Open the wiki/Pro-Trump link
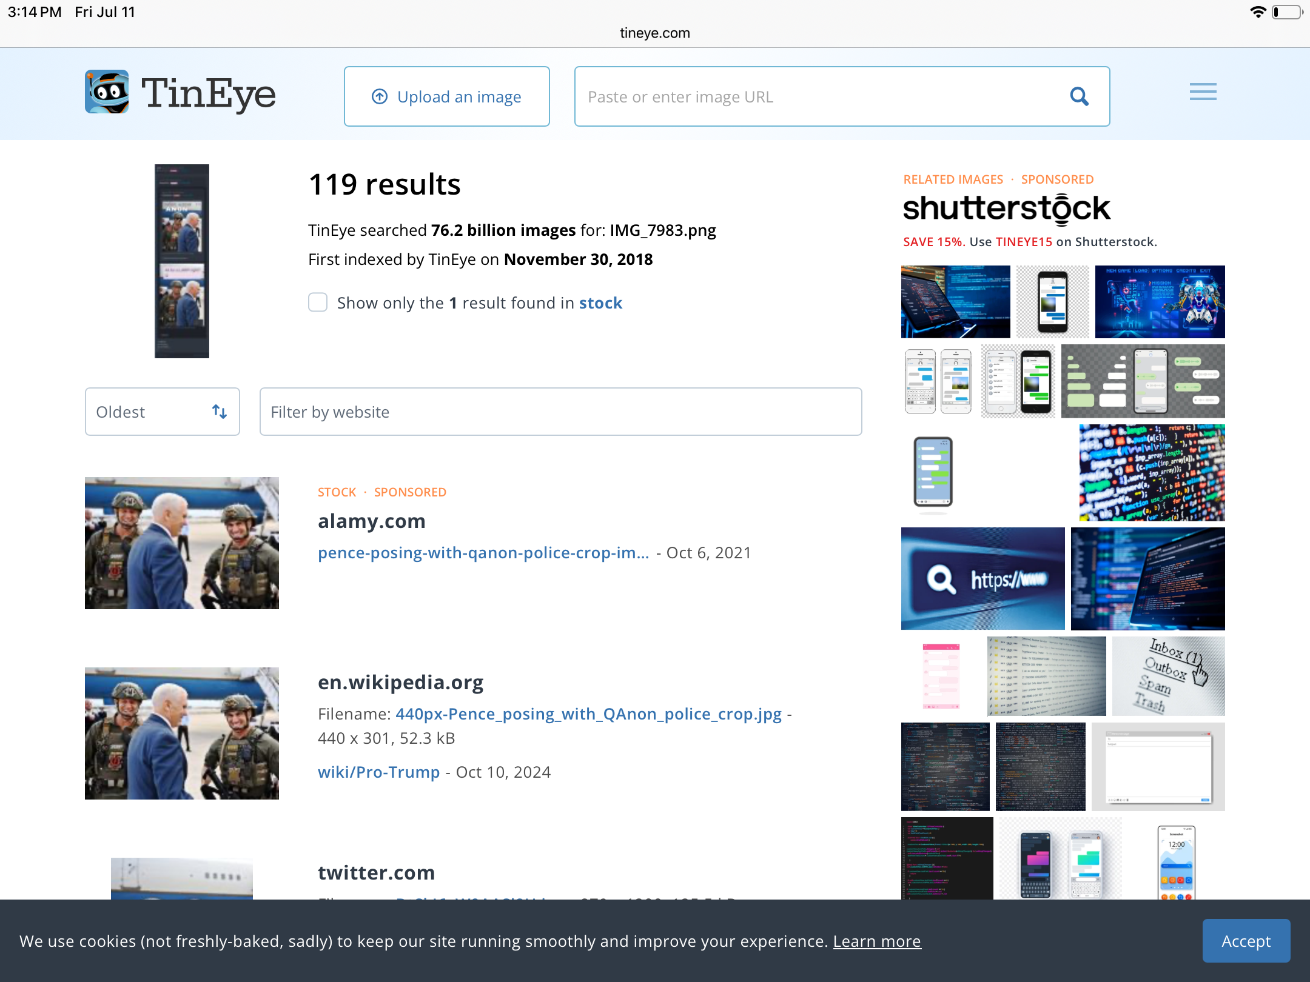Screen dimensions: 1310x982 (x=378, y=772)
